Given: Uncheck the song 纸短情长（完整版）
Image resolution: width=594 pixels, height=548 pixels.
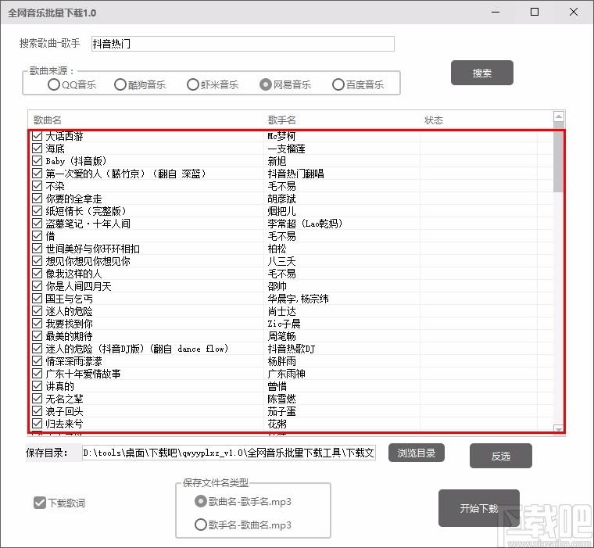Looking at the screenshot, I should pos(38,211).
